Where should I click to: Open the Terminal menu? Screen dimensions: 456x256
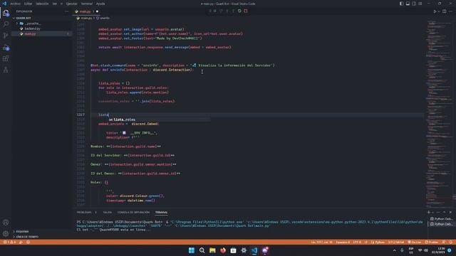[x=86, y=4]
